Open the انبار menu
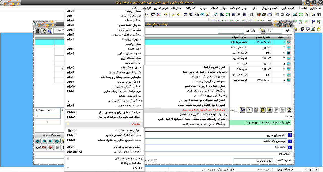The height and width of the screenshot is (172, 323). pyautogui.click(x=256, y=8)
